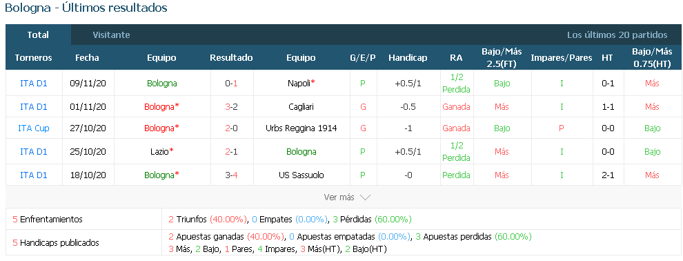Click the 3-4 result score
This screenshot has height=261, width=683.
pyautogui.click(x=231, y=175)
